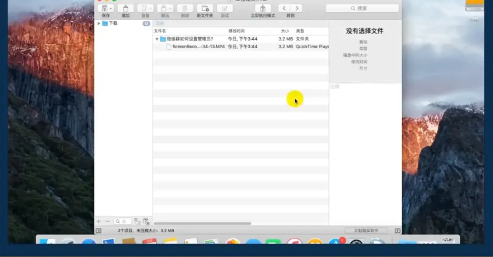
Task: Sort by the 大小 column header
Action: tap(285, 31)
